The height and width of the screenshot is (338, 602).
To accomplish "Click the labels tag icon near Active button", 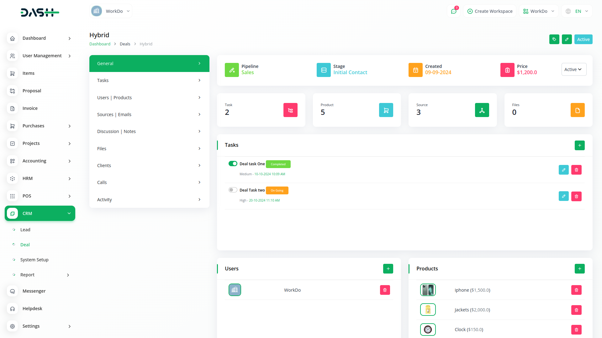I will pos(554,39).
